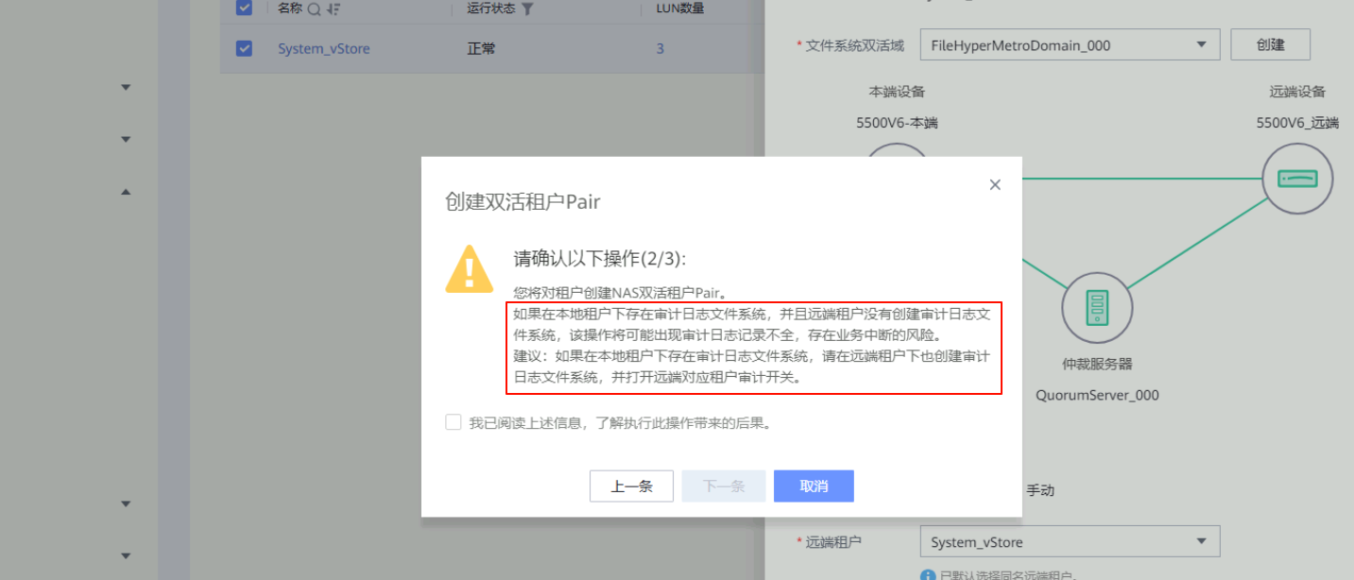Click the 上一条 button
Viewport: 1354px width, 580px height.
tap(631, 486)
